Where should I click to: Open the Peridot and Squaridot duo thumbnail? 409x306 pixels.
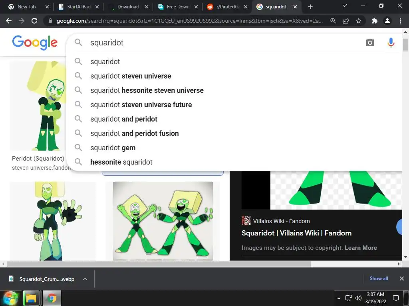[163, 221]
